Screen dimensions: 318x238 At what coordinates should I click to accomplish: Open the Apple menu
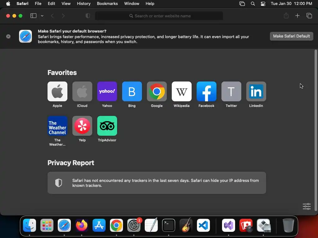point(8,4)
